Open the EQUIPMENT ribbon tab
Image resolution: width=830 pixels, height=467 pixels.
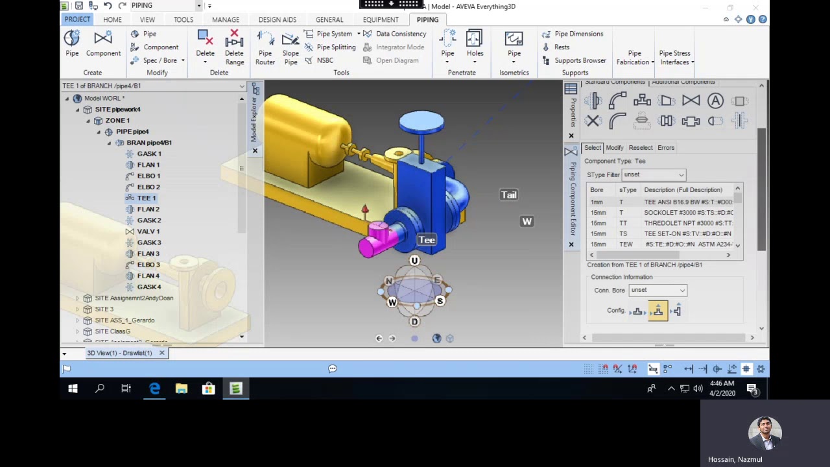[381, 19]
